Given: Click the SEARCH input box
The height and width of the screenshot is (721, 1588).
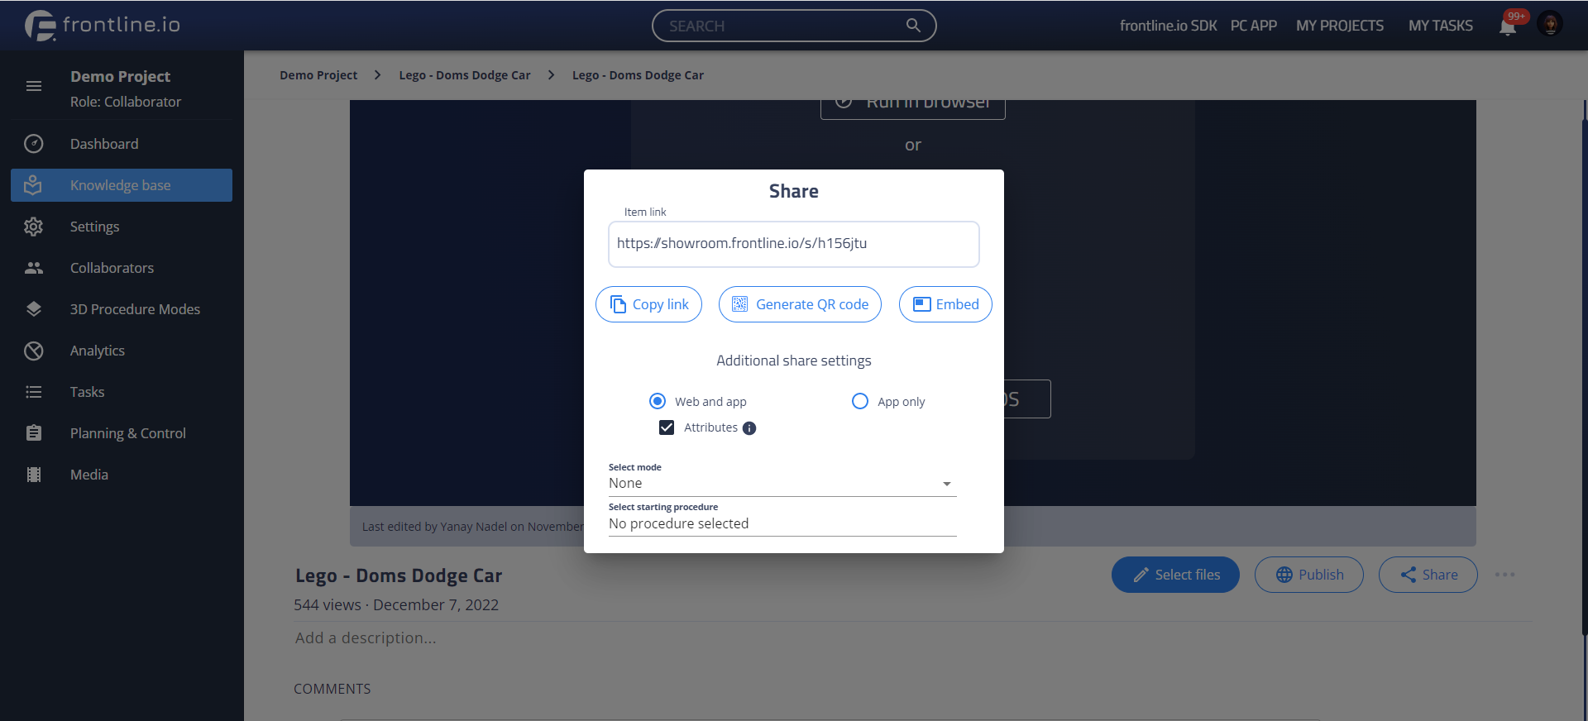Looking at the screenshot, I should point(794,26).
